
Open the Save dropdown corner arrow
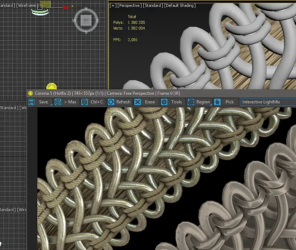(51, 104)
